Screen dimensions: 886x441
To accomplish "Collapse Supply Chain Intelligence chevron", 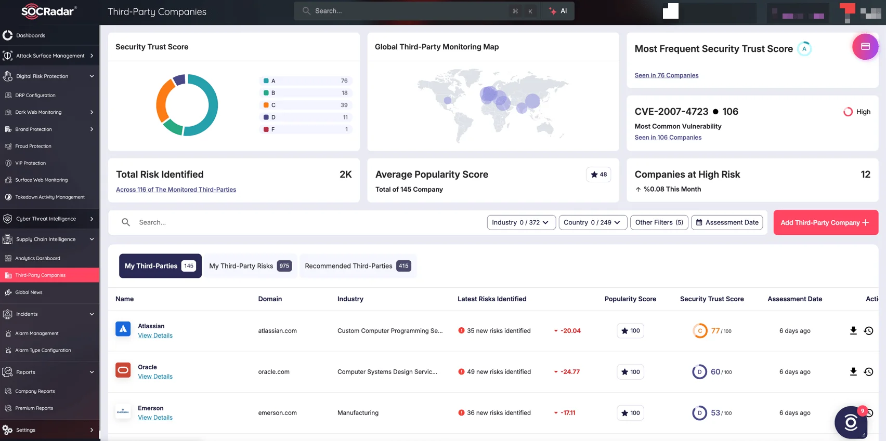I will [92, 239].
